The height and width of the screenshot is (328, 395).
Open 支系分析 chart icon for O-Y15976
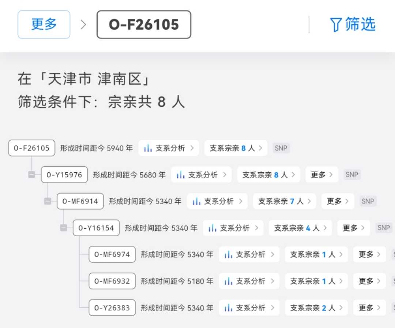(x=180, y=175)
